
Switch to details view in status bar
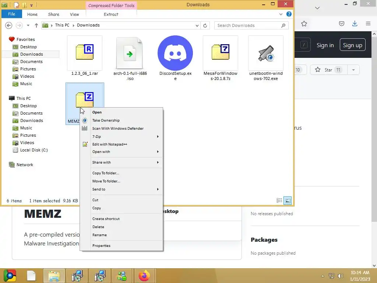click(x=279, y=200)
